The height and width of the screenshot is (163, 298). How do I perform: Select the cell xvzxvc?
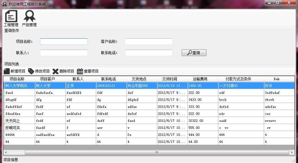click(x=279, y=121)
